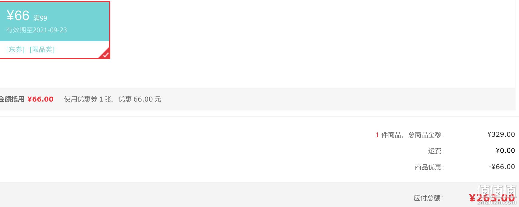This screenshot has width=519, height=207.
Task: Click the coupon expiry date 有效期至2021-09-23
Action: tap(37, 30)
